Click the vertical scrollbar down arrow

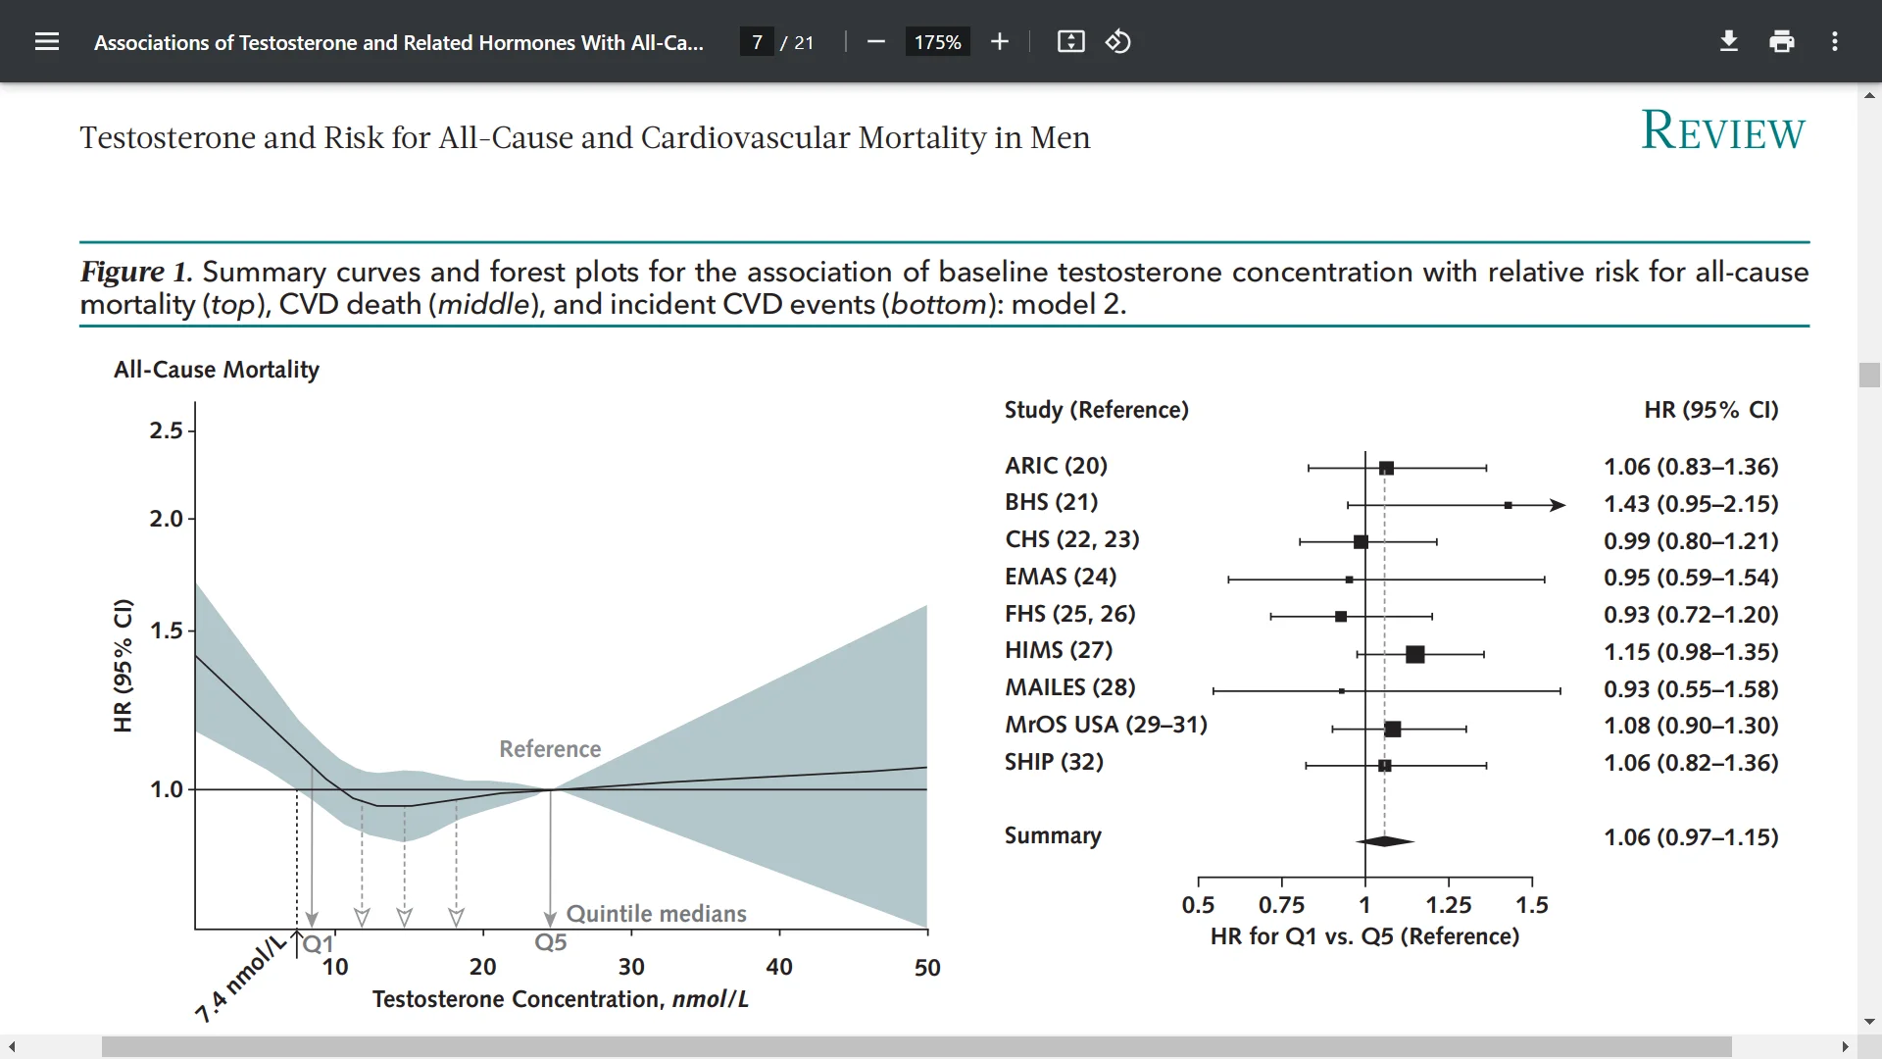coord(1869,1022)
